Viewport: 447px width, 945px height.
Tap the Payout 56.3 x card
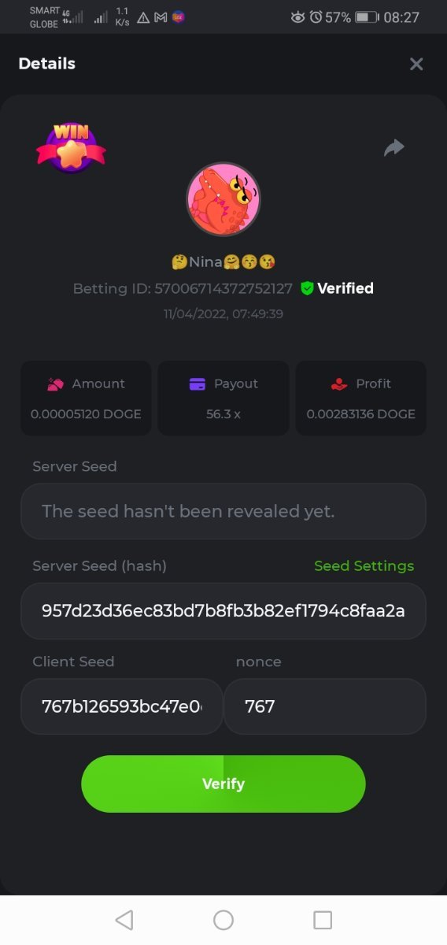pyautogui.click(x=223, y=398)
